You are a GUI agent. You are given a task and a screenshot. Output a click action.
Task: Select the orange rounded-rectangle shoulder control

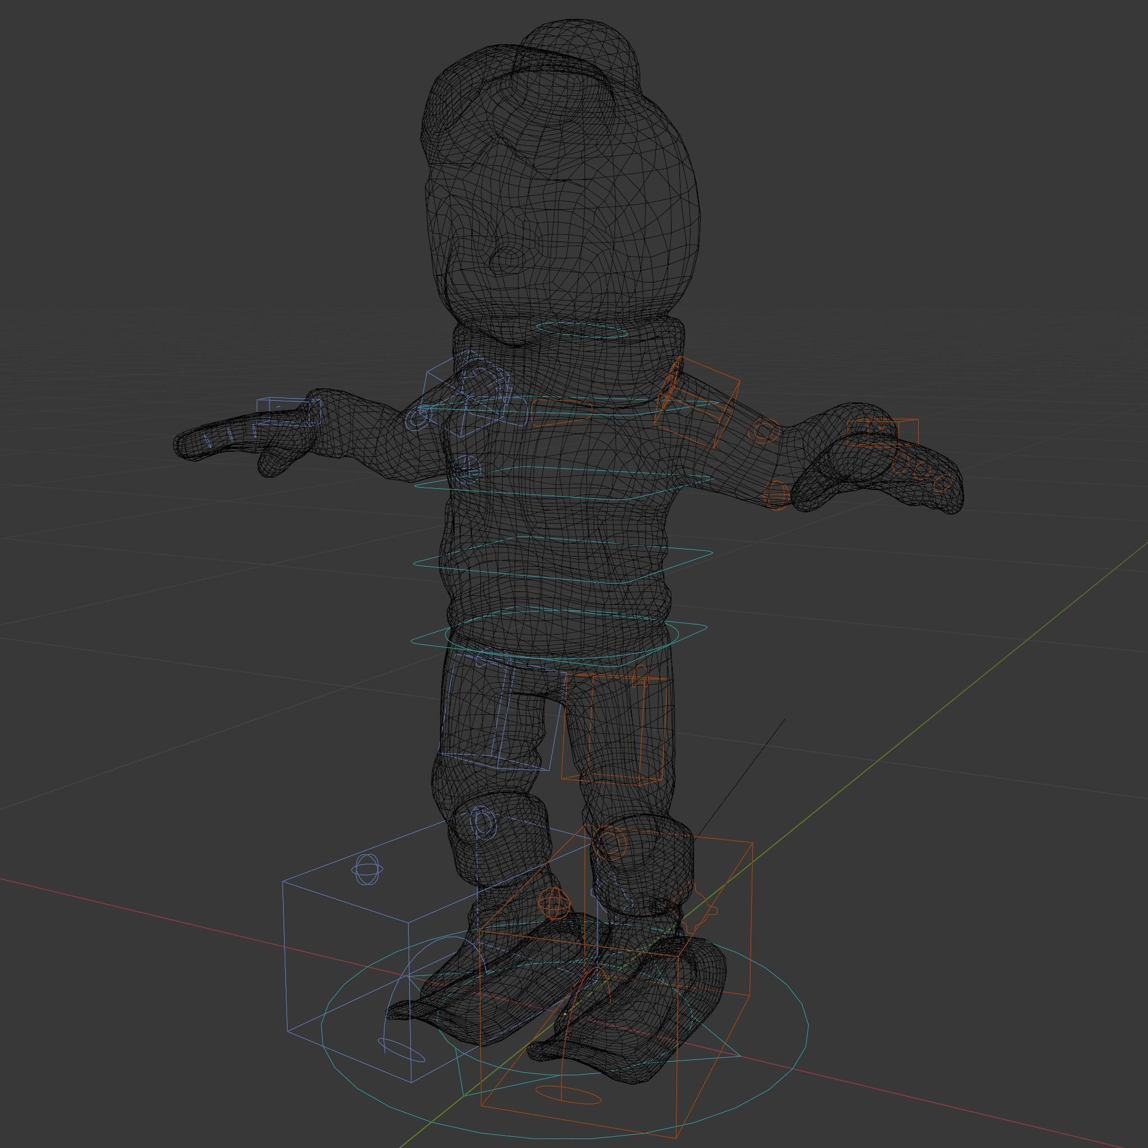click(562, 412)
